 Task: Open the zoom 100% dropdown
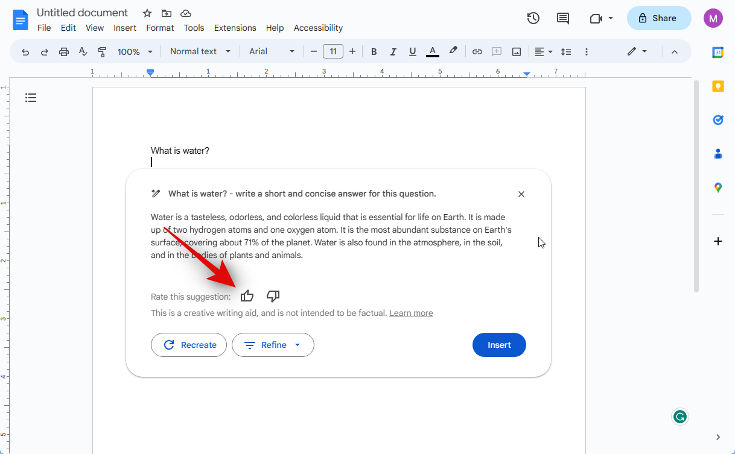[x=135, y=52]
